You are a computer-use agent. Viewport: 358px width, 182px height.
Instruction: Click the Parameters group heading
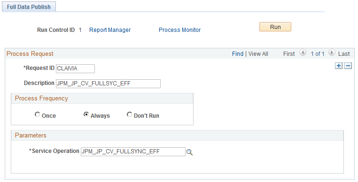click(31, 135)
